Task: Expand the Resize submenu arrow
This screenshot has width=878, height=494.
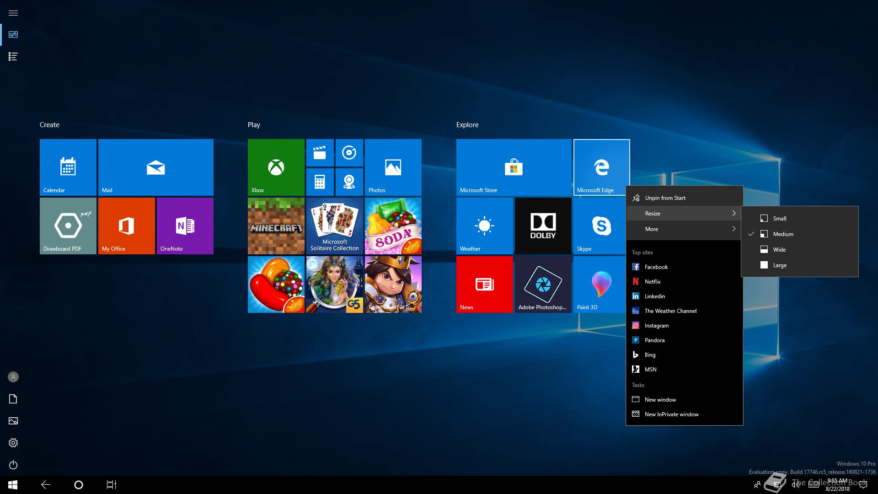Action: [733, 213]
